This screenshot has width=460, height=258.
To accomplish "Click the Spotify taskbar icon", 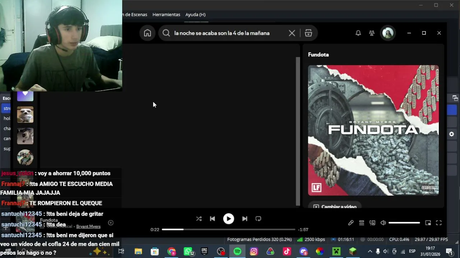I will [x=238, y=252].
